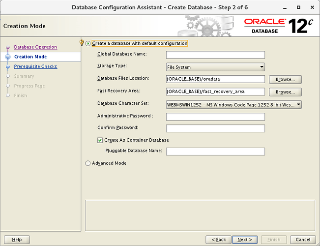Screen dimensions: 320x246
Task: Close the Database Configuration Assistant window
Action: 312,7
